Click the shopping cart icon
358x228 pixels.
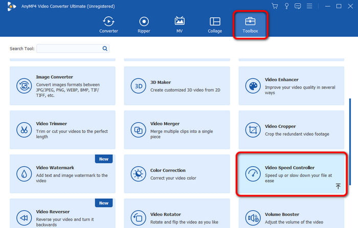275,6
